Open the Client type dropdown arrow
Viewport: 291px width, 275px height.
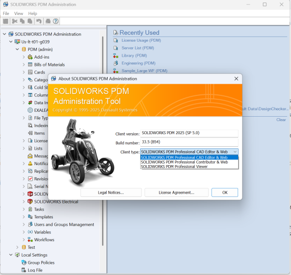coord(235,152)
